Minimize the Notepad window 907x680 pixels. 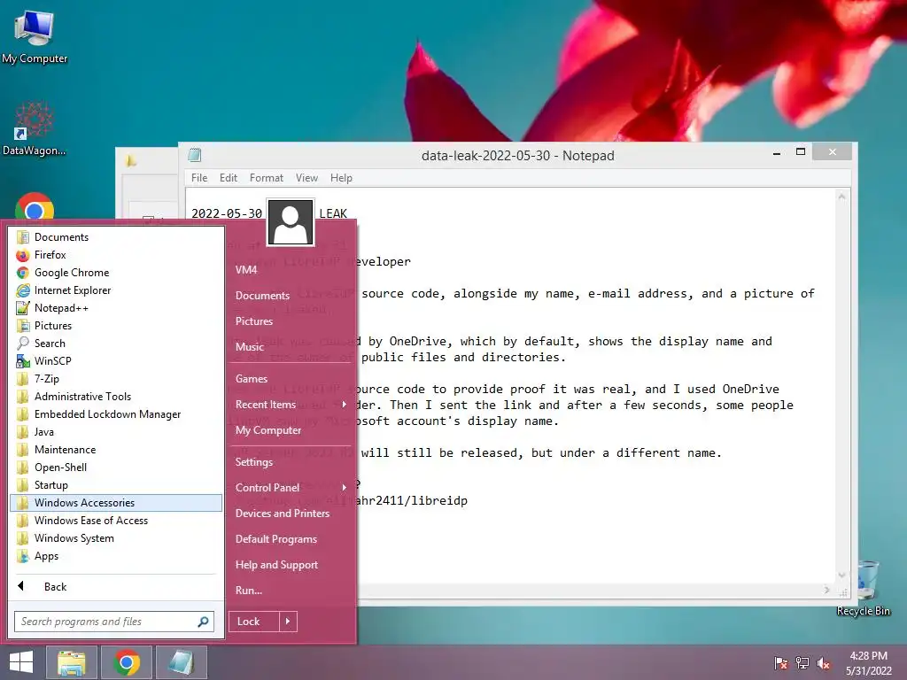pyautogui.click(x=777, y=152)
